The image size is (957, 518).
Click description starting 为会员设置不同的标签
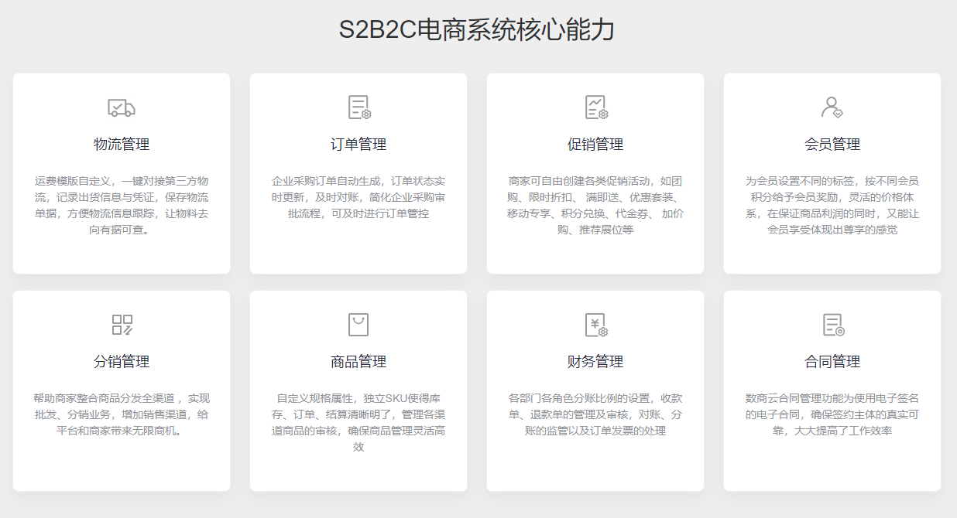(x=832, y=205)
